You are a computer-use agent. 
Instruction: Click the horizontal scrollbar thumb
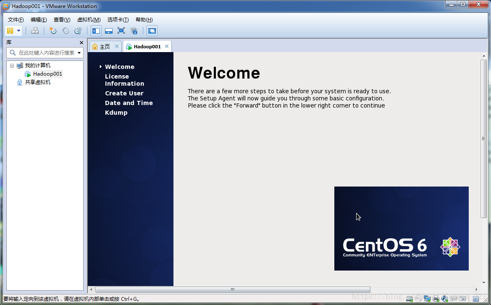233,289
